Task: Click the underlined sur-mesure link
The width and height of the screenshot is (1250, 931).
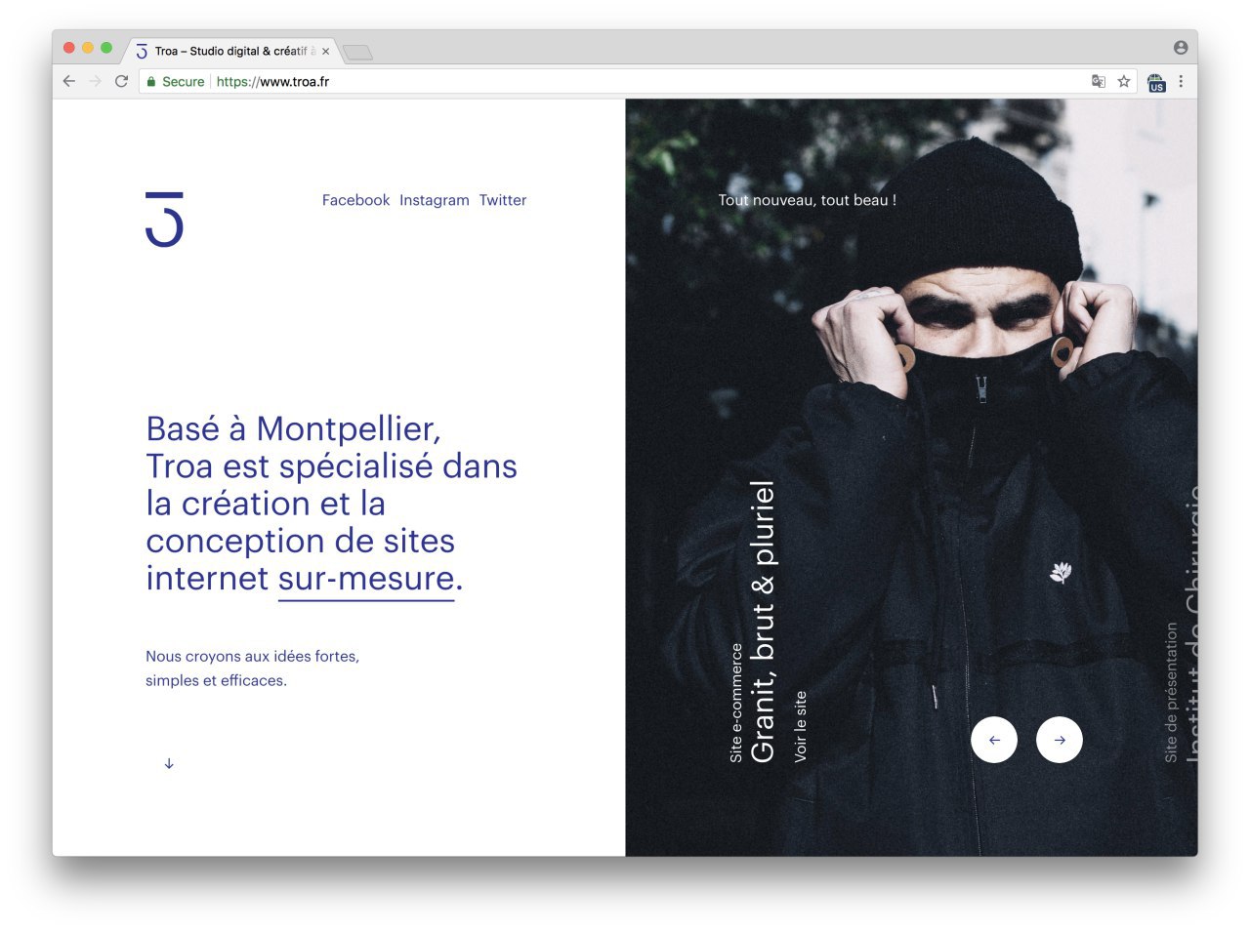Action: click(x=366, y=579)
